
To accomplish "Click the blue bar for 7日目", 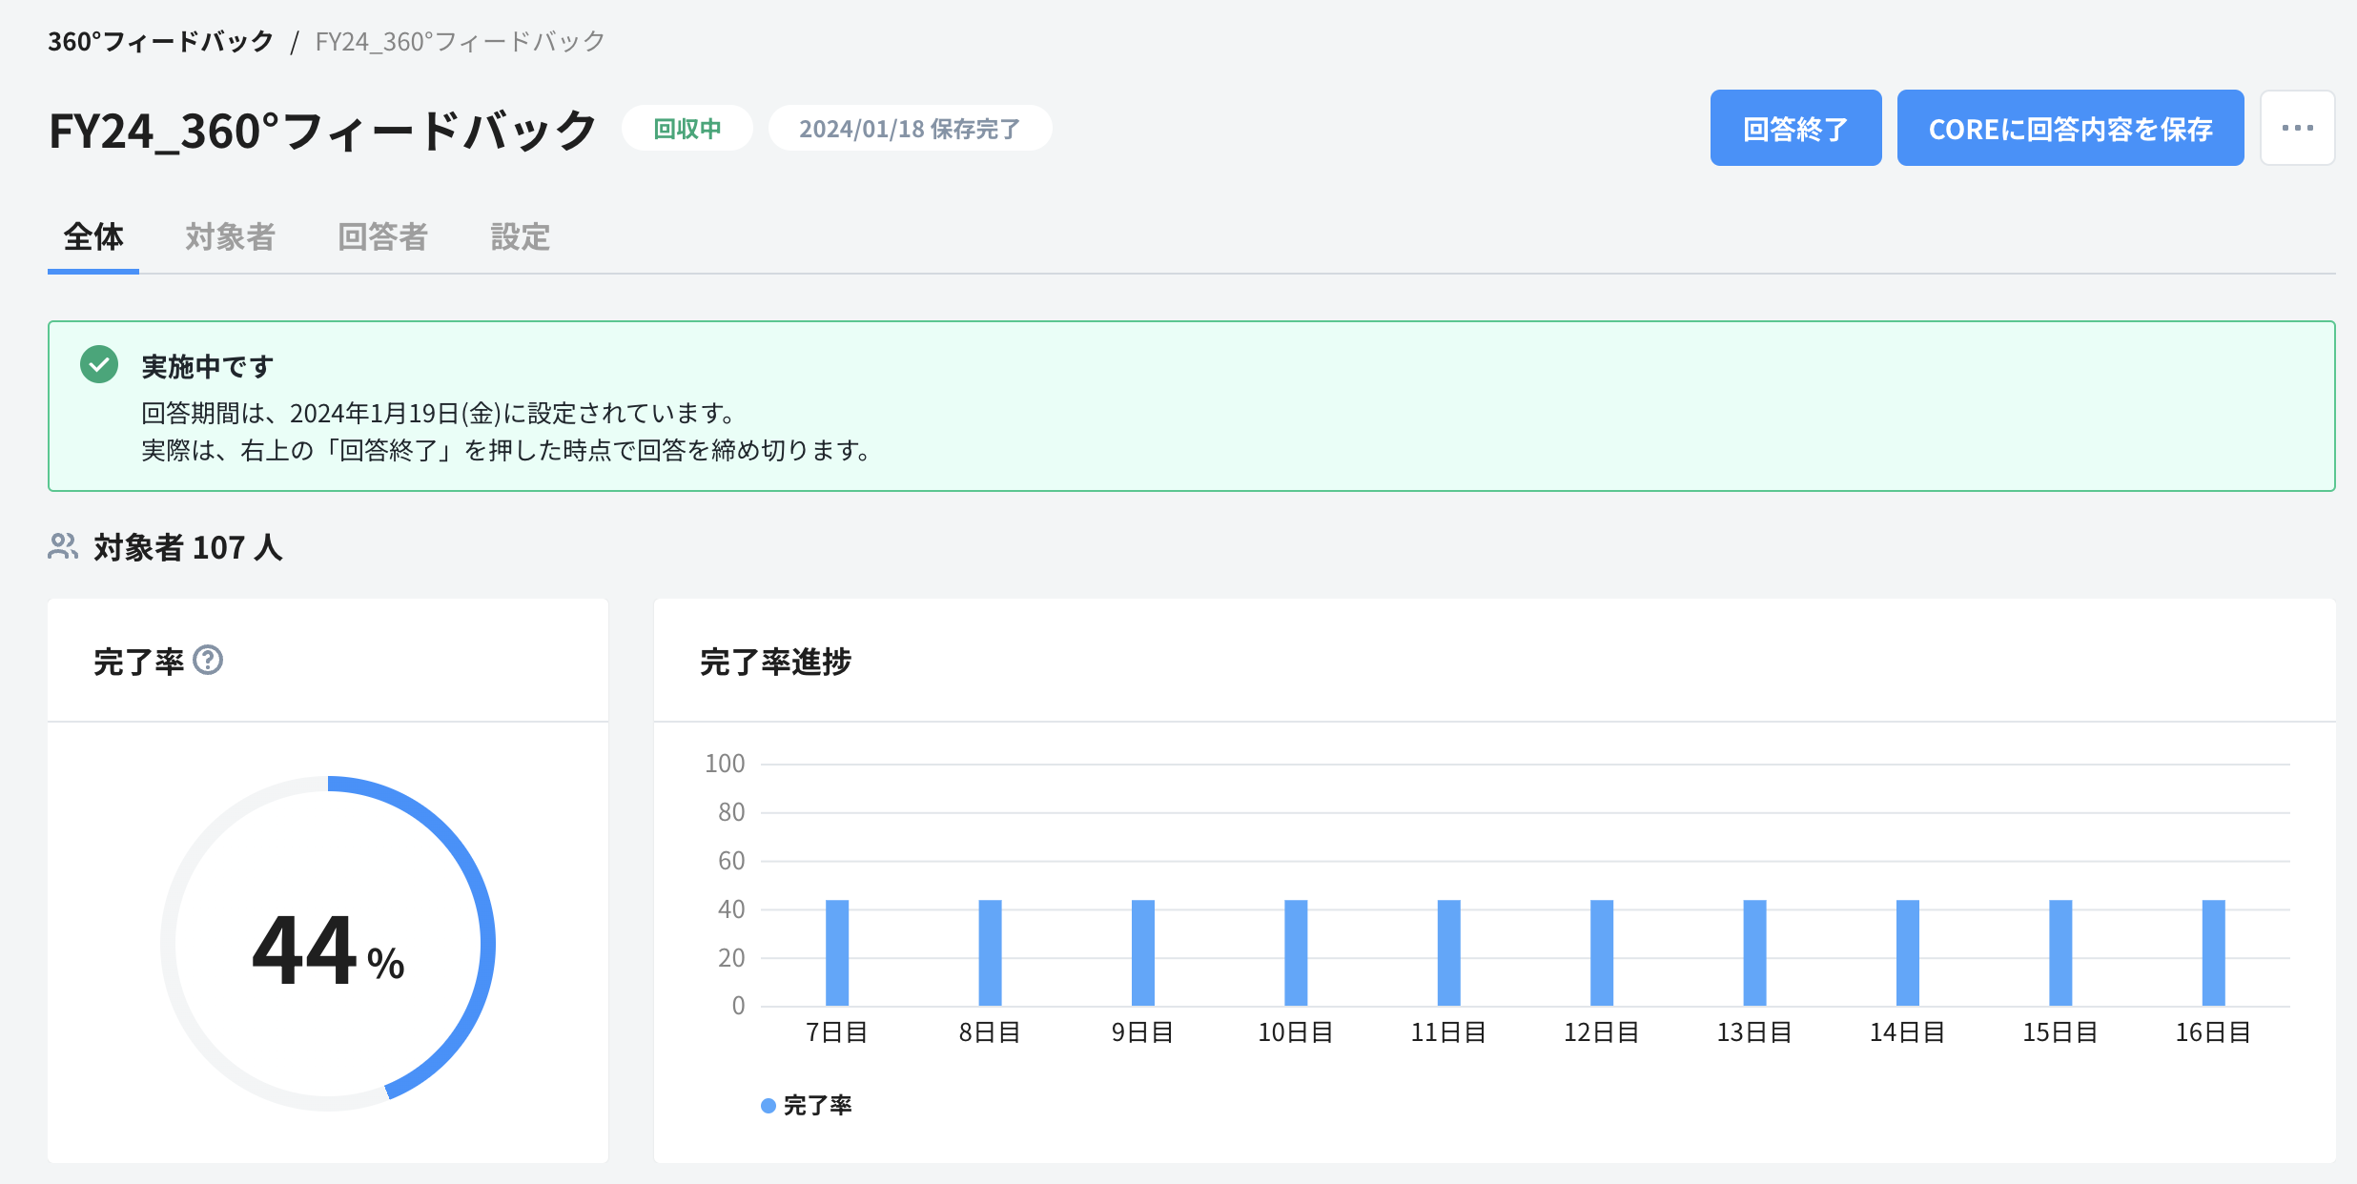I will pos(837,953).
